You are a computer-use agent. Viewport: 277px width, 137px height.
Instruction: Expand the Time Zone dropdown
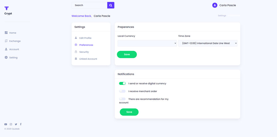(208, 43)
